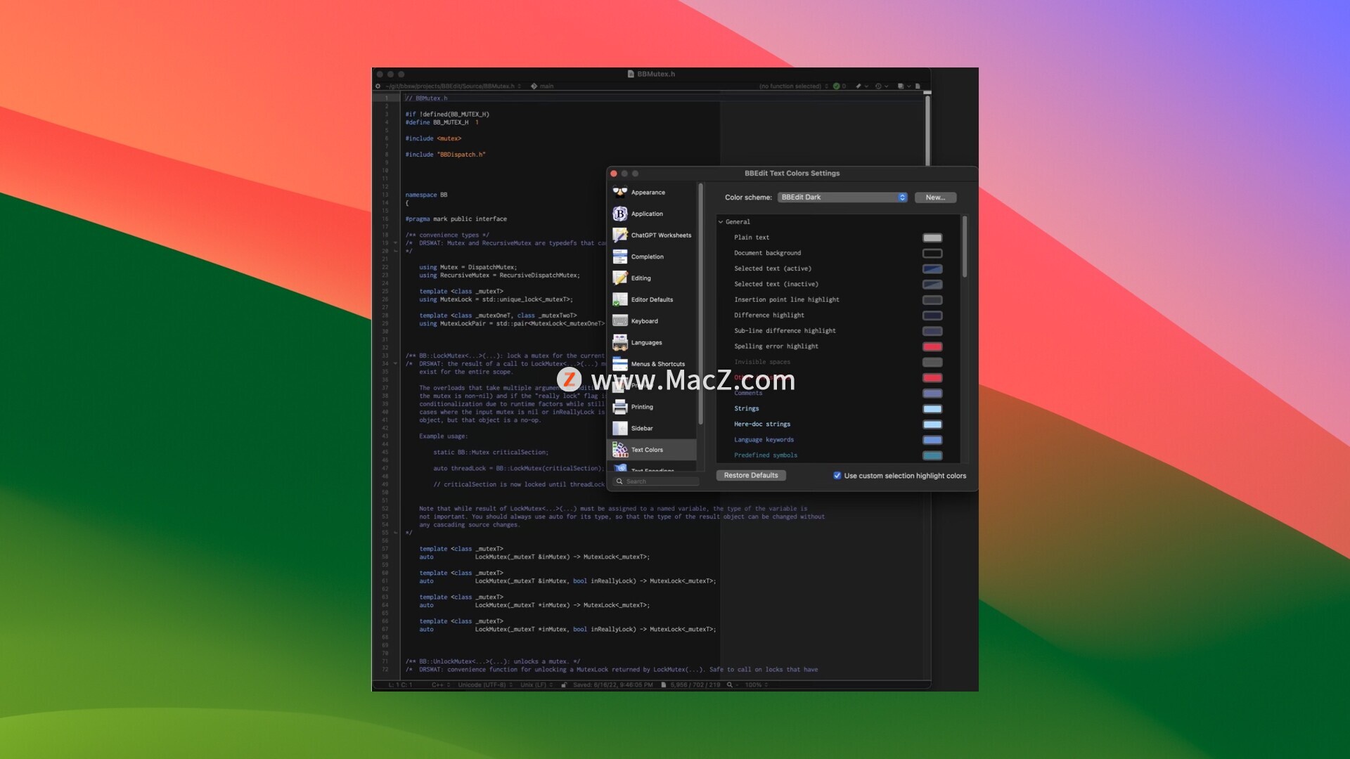Open the 100% zoom popup in status bar
Viewport: 1350px width, 759px height.
click(757, 685)
